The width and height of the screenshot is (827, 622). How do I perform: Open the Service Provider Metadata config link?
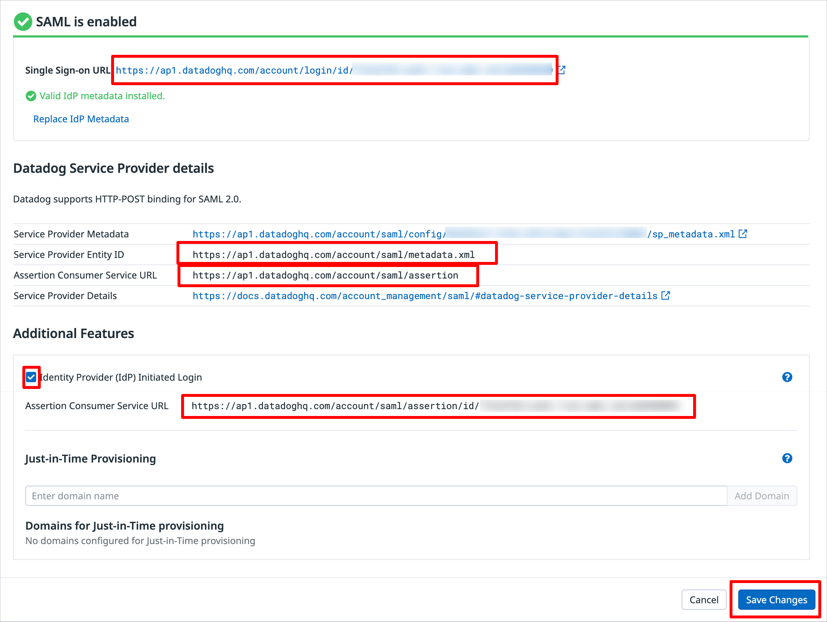pyautogui.click(x=318, y=234)
